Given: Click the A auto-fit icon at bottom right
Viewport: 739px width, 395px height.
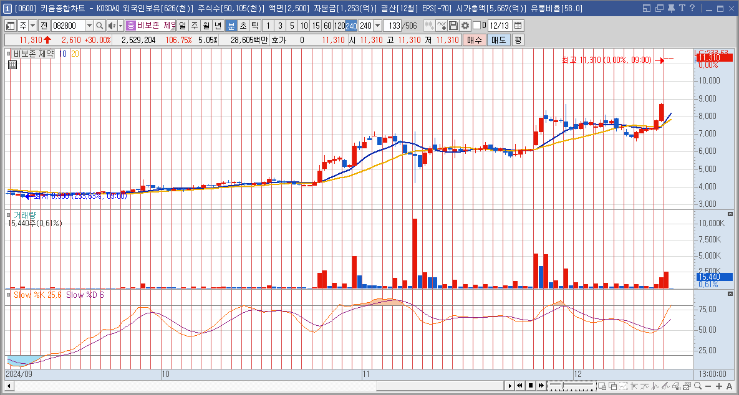Looking at the screenshot, I should 729,386.
